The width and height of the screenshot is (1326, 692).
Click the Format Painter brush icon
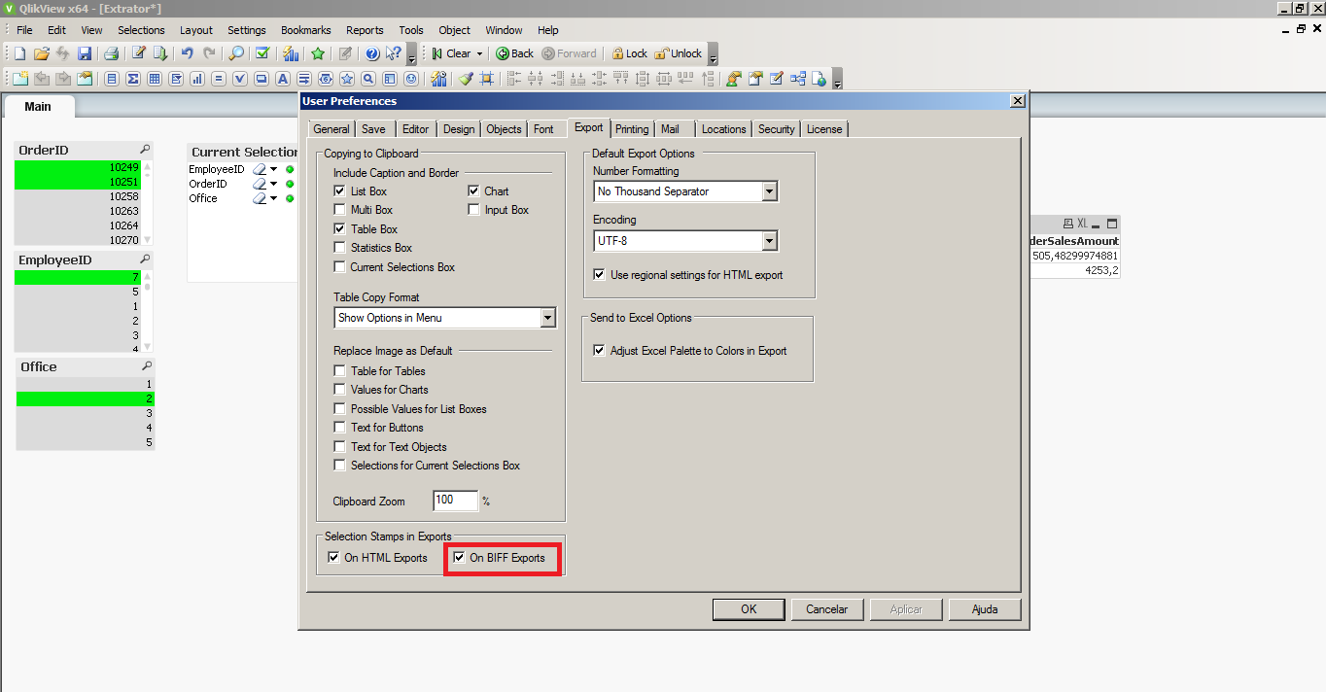pyautogui.click(x=466, y=79)
